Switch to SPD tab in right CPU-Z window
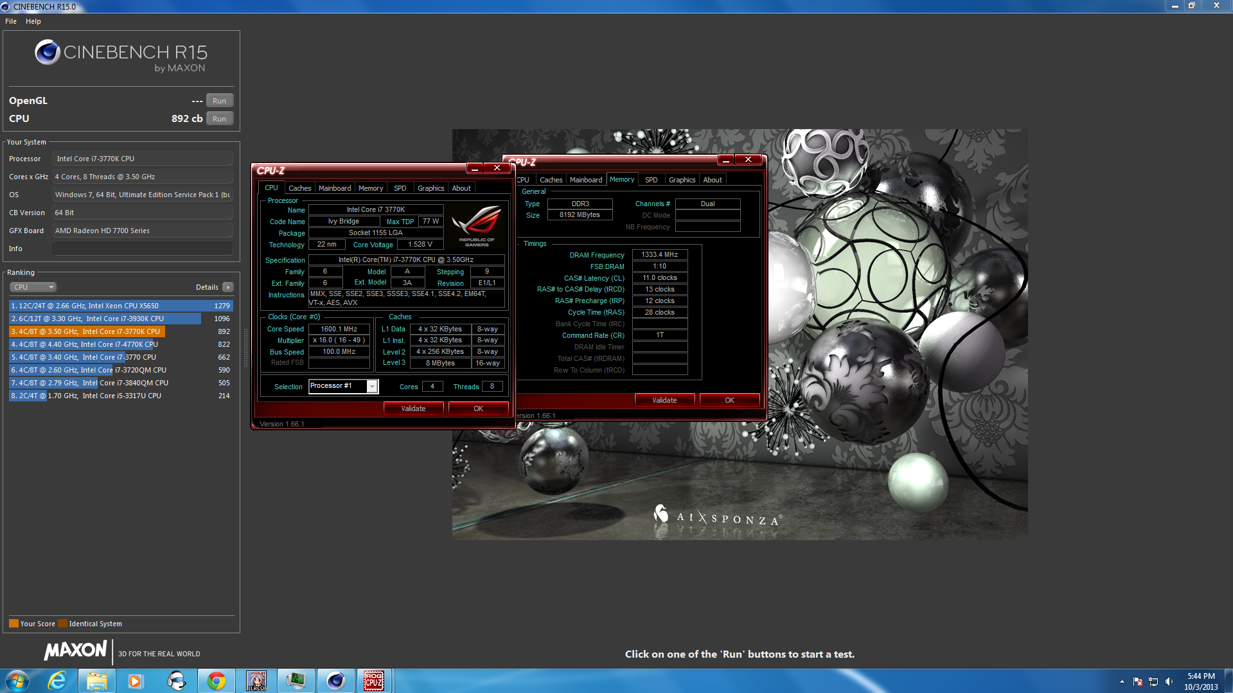1233x693 pixels. point(652,180)
